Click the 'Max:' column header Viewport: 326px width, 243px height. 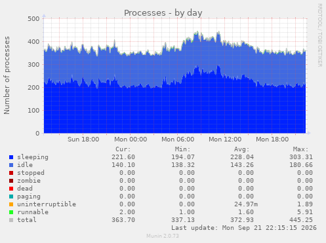(301, 149)
